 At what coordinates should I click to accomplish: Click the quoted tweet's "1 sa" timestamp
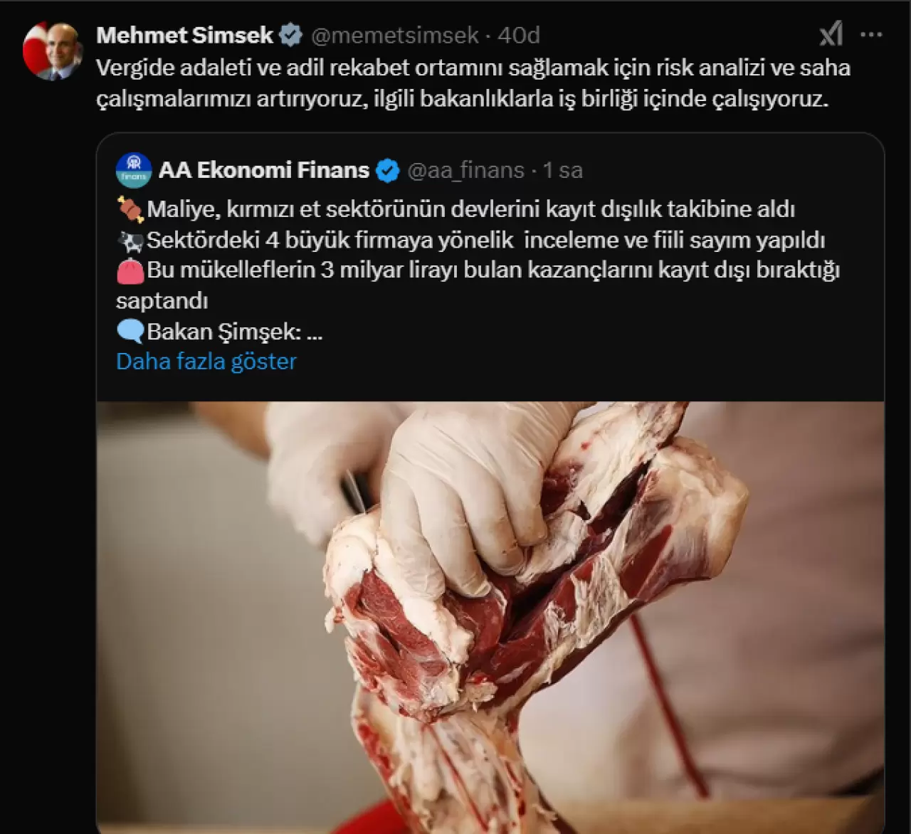click(562, 171)
